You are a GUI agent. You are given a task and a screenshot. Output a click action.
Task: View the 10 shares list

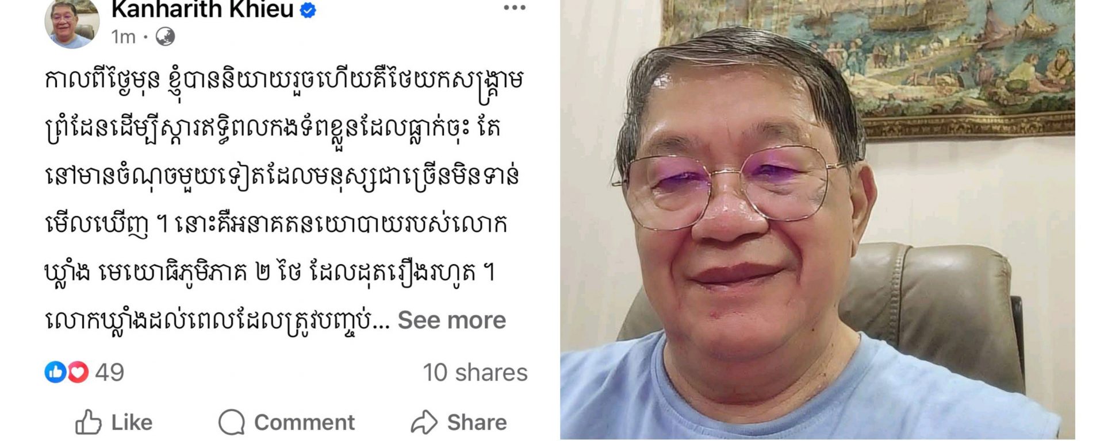(475, 373)
